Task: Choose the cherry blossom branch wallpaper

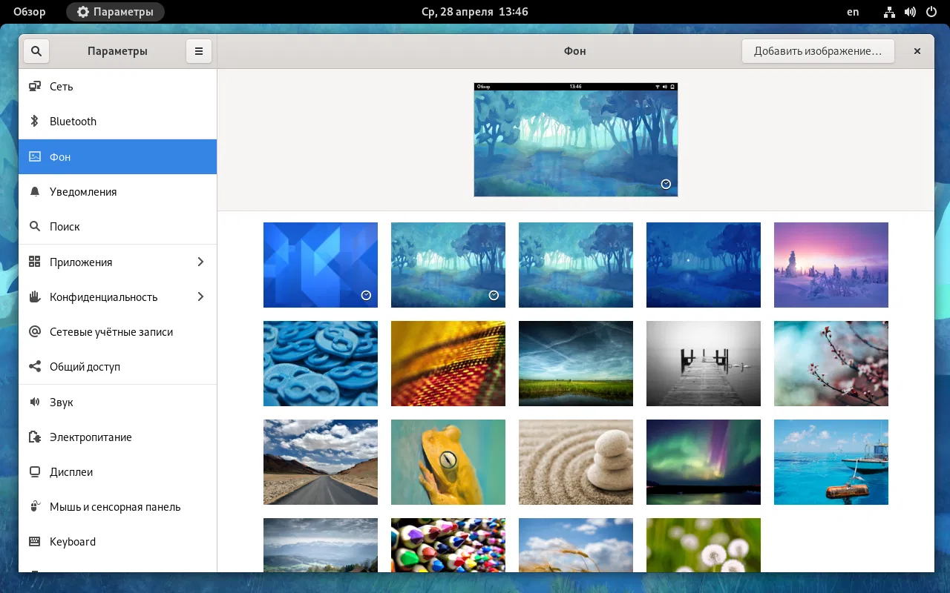Action: [831, 363]
